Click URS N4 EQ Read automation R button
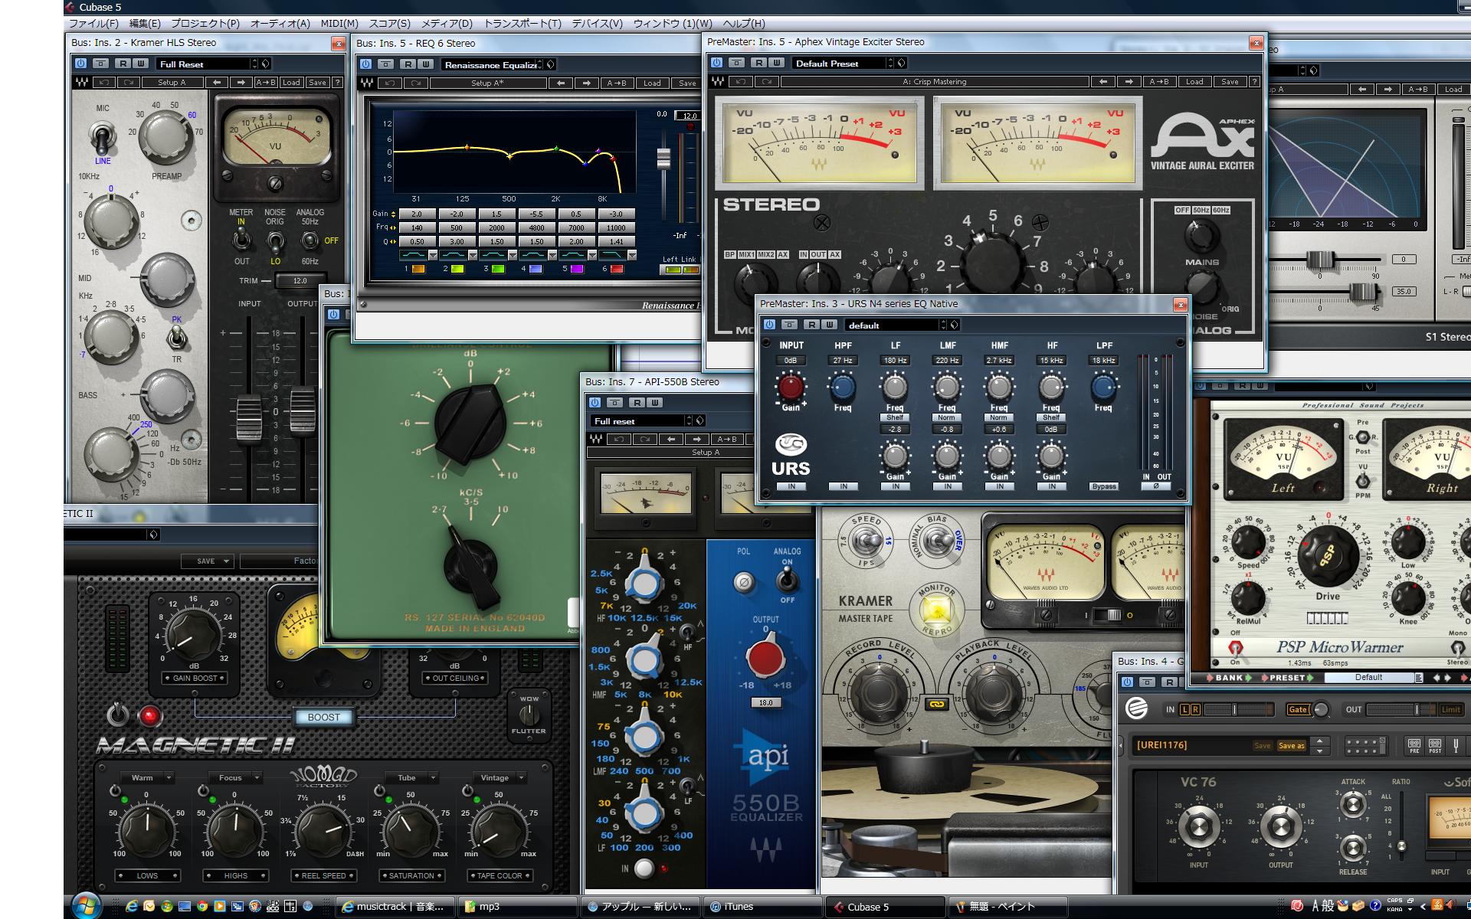Screen dimensions: 1471x919 [812, 325]
